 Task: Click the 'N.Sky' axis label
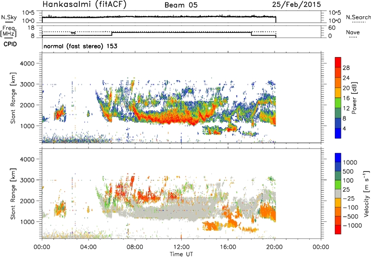click(x=9, y=17)
